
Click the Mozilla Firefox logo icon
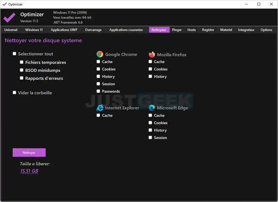pos(152,55)
